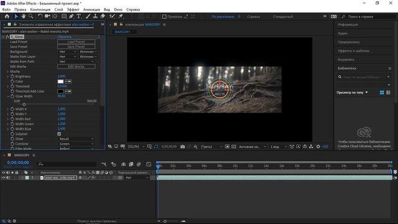This screenshot has width=398, height=224.
Task: Open the magnification (33,1%) dropdown
Action: coord(136,147)
